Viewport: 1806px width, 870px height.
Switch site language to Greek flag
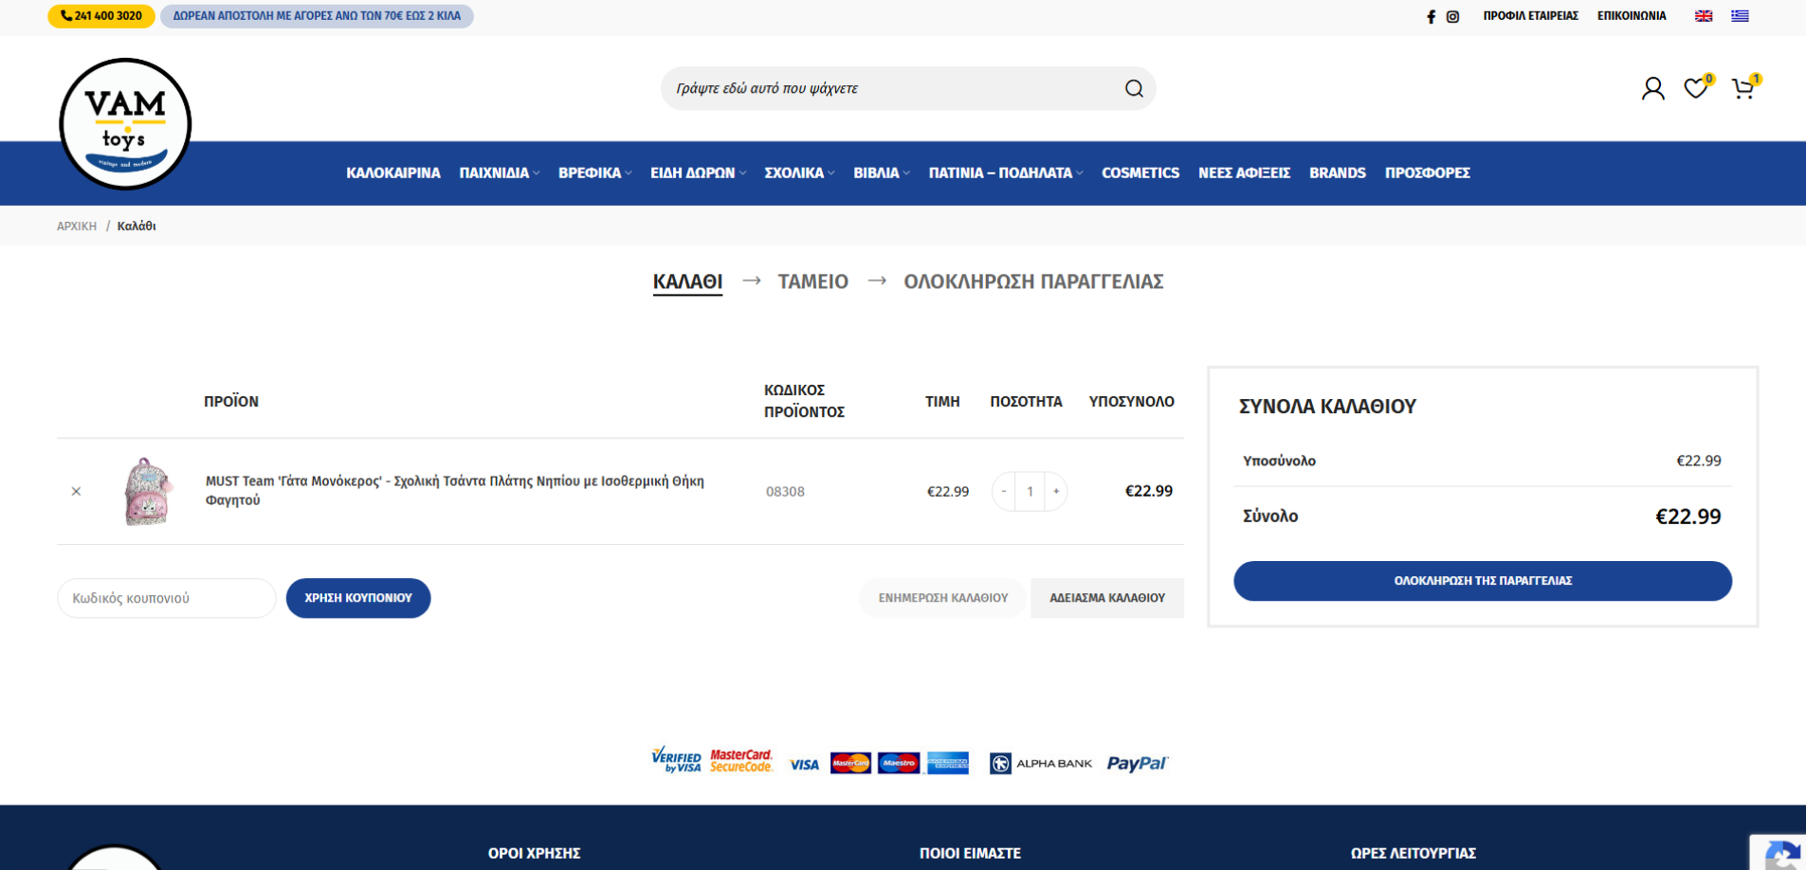pos(1740,16)
